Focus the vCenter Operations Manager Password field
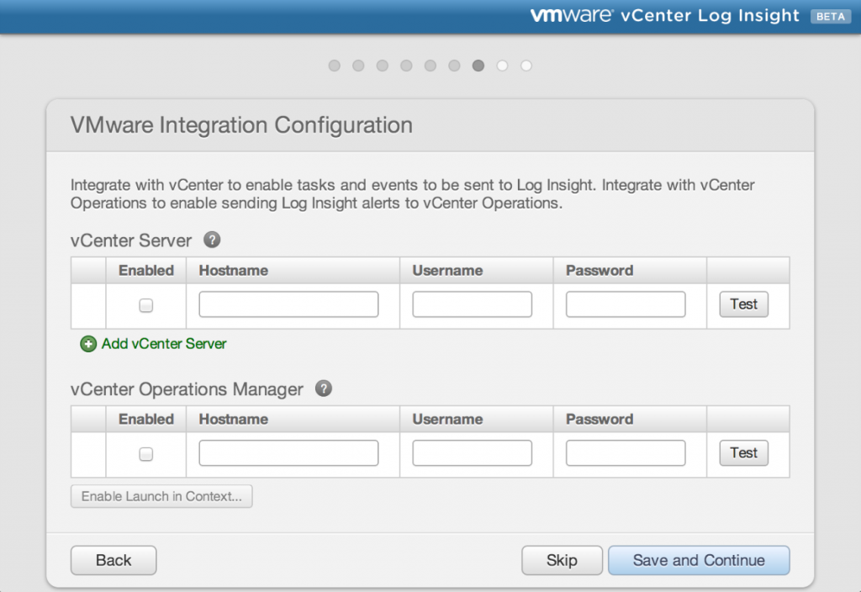Viewport: 861px width, 592px height. (626, 453)
